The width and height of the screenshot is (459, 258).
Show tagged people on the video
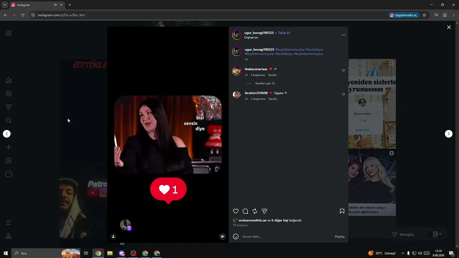pos(113,236)
